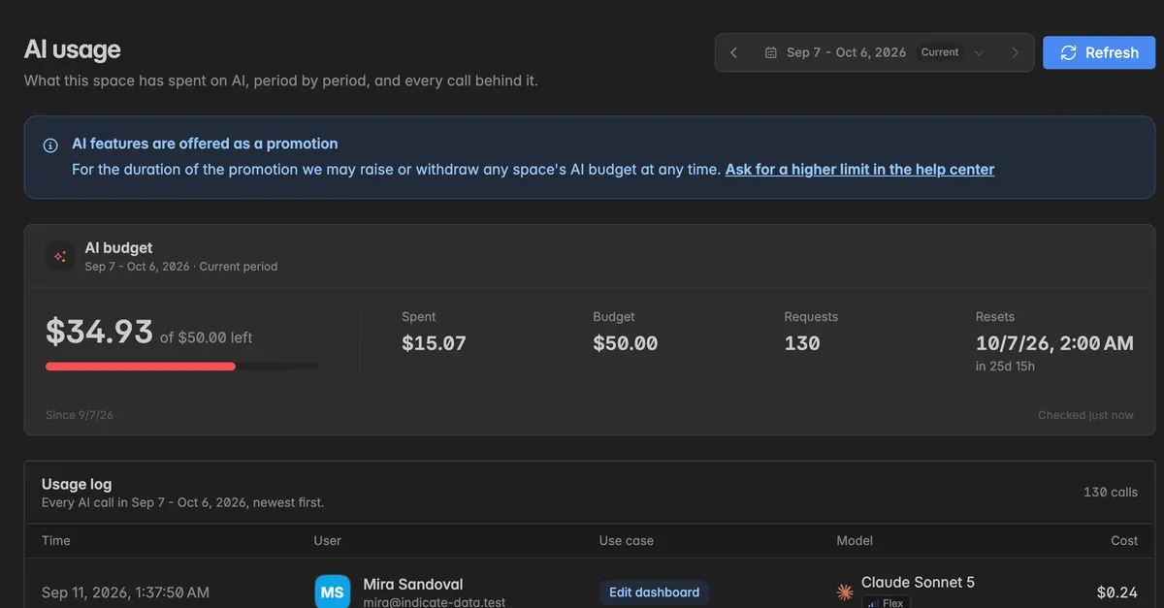
Task: Open the period dropdown chevron
Action: coord(980,52)
